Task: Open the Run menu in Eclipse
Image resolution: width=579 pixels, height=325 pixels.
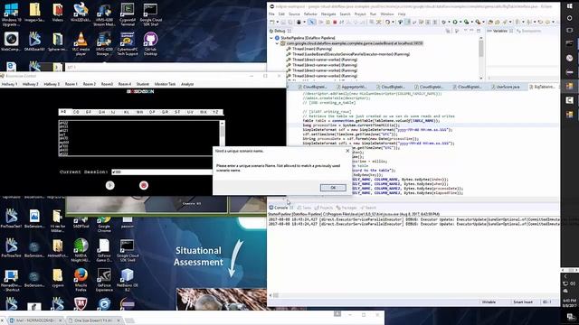Action: tap(373, 14)
